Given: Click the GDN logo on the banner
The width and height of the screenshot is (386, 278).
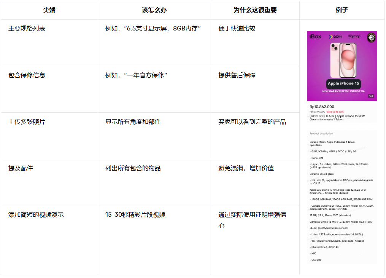Looking at the screenshot, I should pyautogui.click(x=335, y=37).
